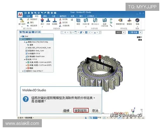Open the WCS coordinate dropdown arrow
The height and width of the screenshot is (130, 162).
[x=124, y=32]
